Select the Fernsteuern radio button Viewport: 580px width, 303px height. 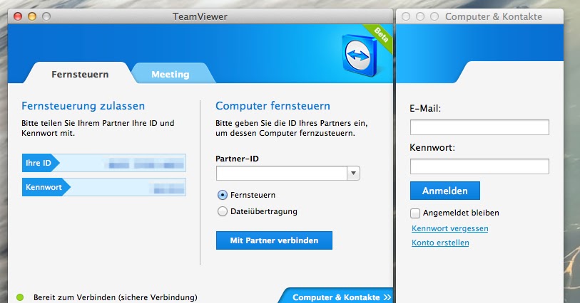(223, 195)
